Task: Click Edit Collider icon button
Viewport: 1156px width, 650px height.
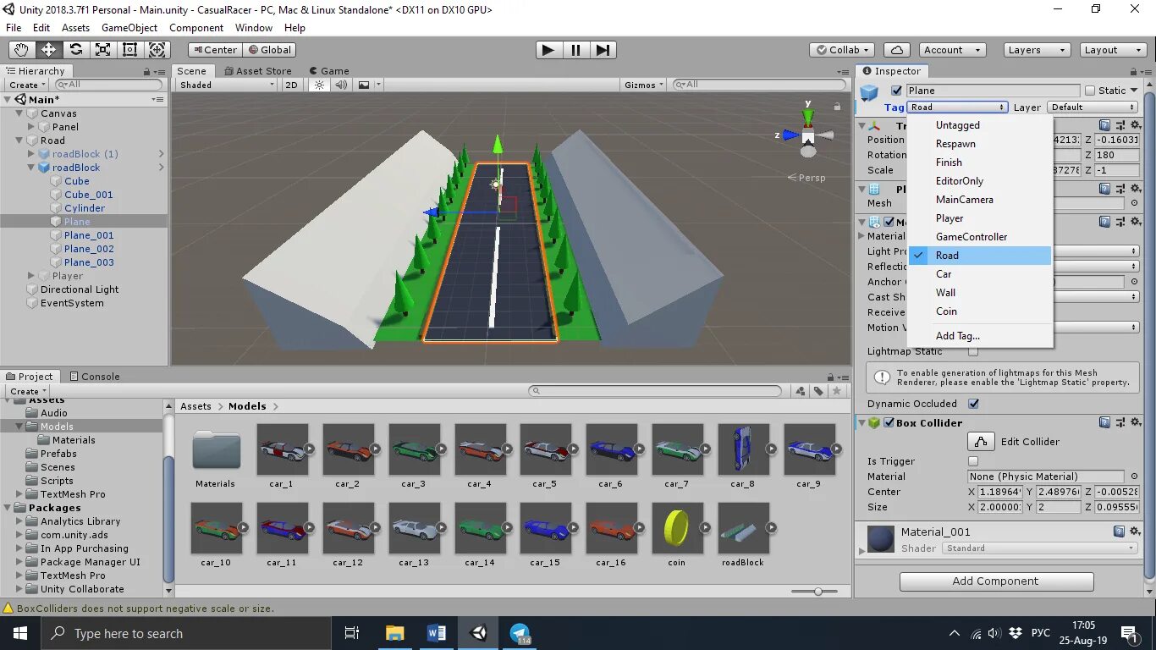Action: (x=981, y=441)
